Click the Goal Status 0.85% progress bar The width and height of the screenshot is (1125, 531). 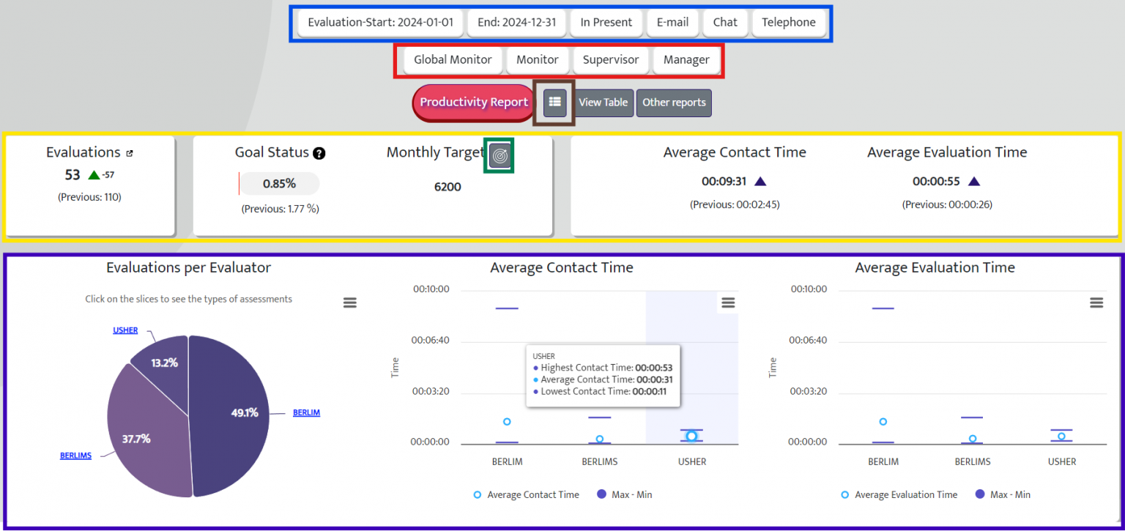279,184
